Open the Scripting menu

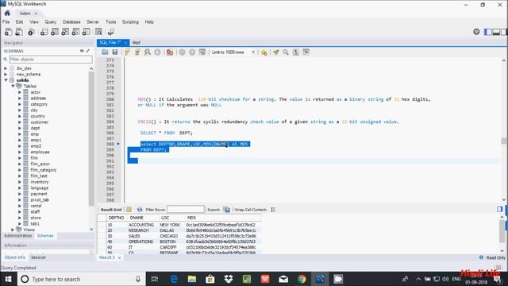tap(130, 22)
